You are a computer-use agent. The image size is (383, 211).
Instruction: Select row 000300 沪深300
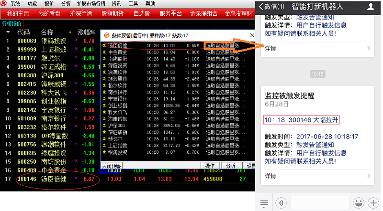pos(50,75)
